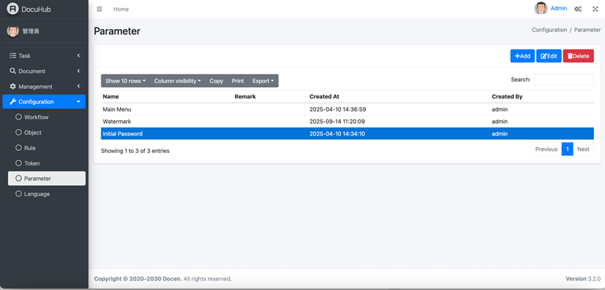Click timestamp 2025-09-14 11:20:09
The width and height of the screenshot is (605, 290).
click(x=337, y=121)
